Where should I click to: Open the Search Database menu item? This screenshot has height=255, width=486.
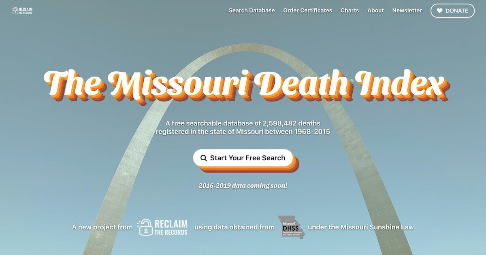[x=252, y=11]
